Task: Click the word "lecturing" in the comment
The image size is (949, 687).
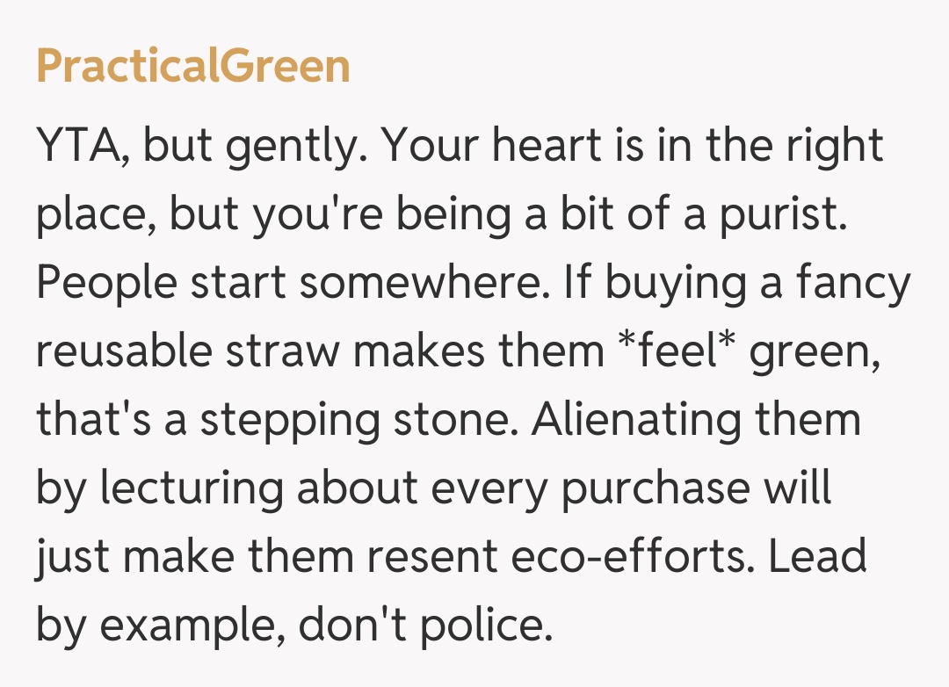Action: point(192,489)
